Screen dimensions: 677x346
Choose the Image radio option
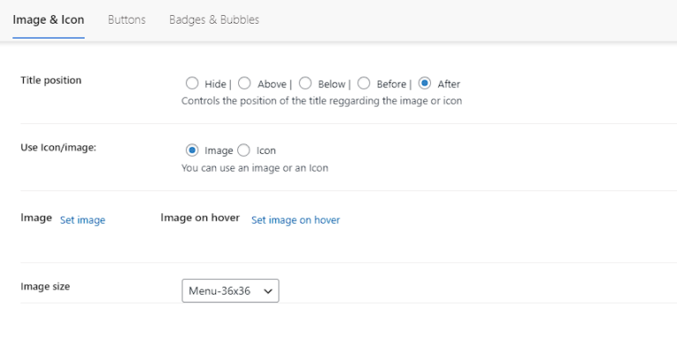(192, 151)
